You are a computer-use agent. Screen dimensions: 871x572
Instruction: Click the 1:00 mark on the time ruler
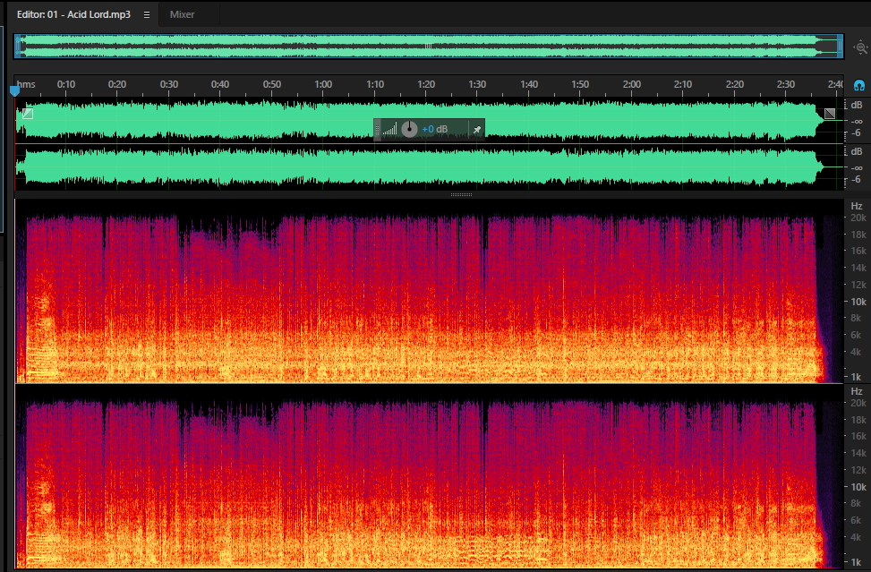(323, 84)
